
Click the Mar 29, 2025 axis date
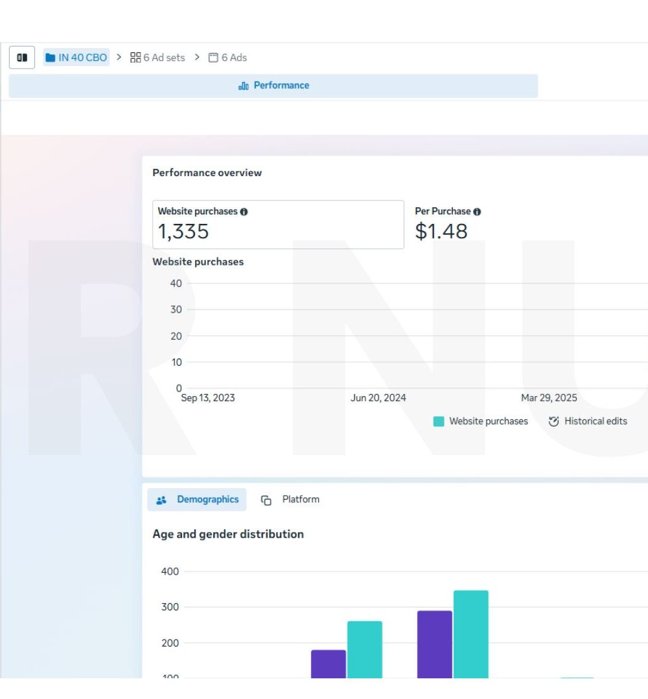point(549,397)
